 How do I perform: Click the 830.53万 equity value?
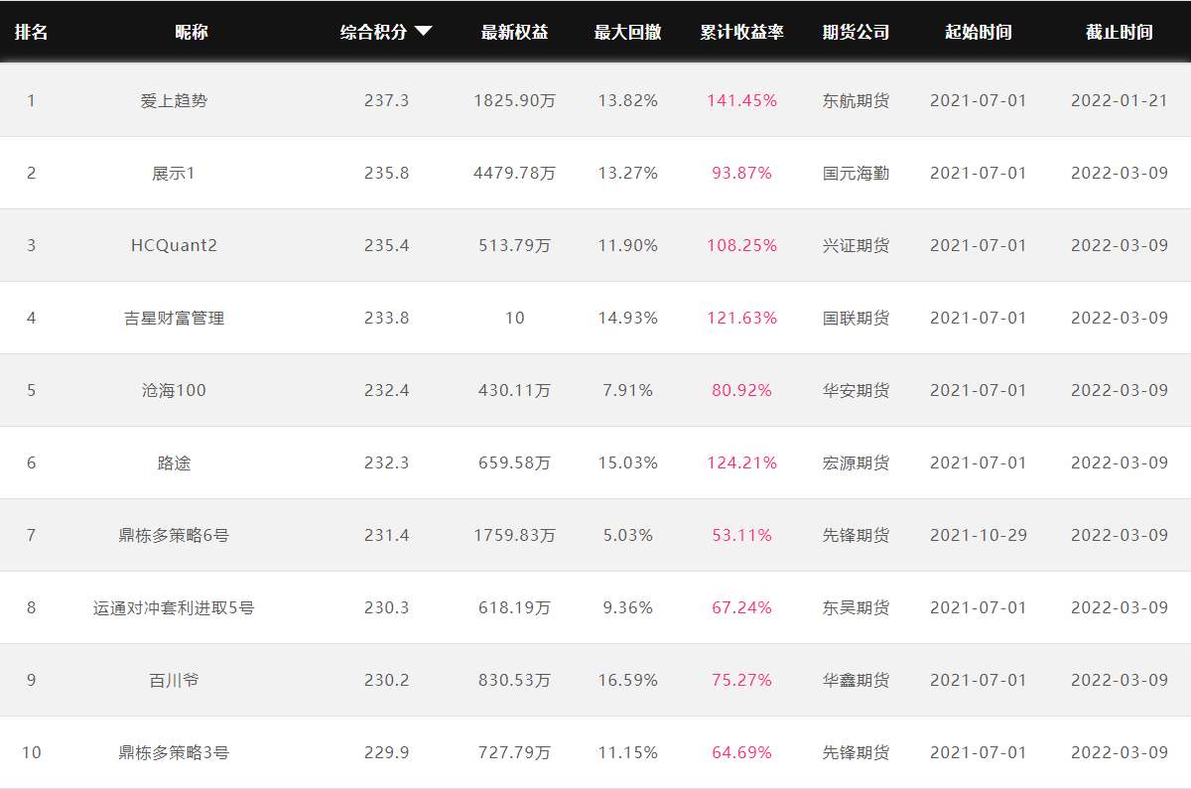[514, 680]
